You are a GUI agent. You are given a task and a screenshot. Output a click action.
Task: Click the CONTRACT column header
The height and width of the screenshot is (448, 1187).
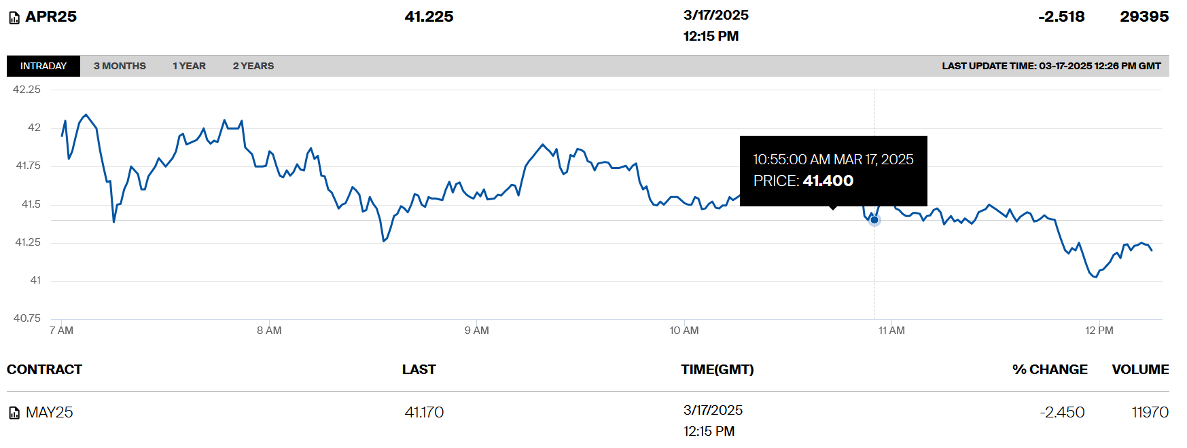(x=44, y=369)
